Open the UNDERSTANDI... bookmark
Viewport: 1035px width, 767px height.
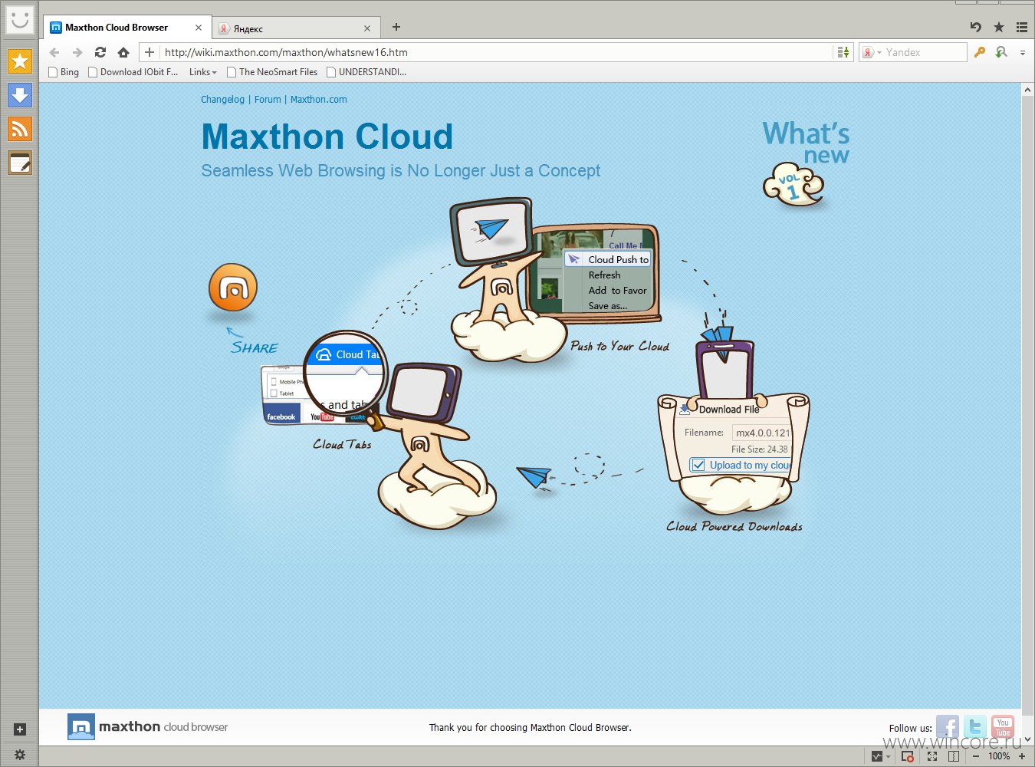[366, 72]
